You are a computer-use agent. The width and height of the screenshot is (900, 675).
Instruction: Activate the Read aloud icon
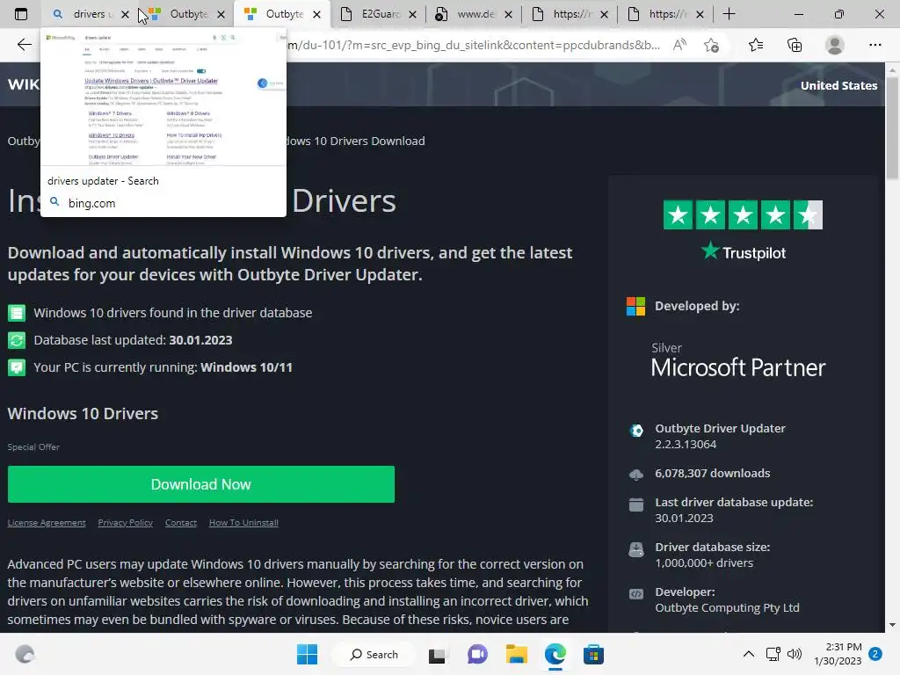679,45
